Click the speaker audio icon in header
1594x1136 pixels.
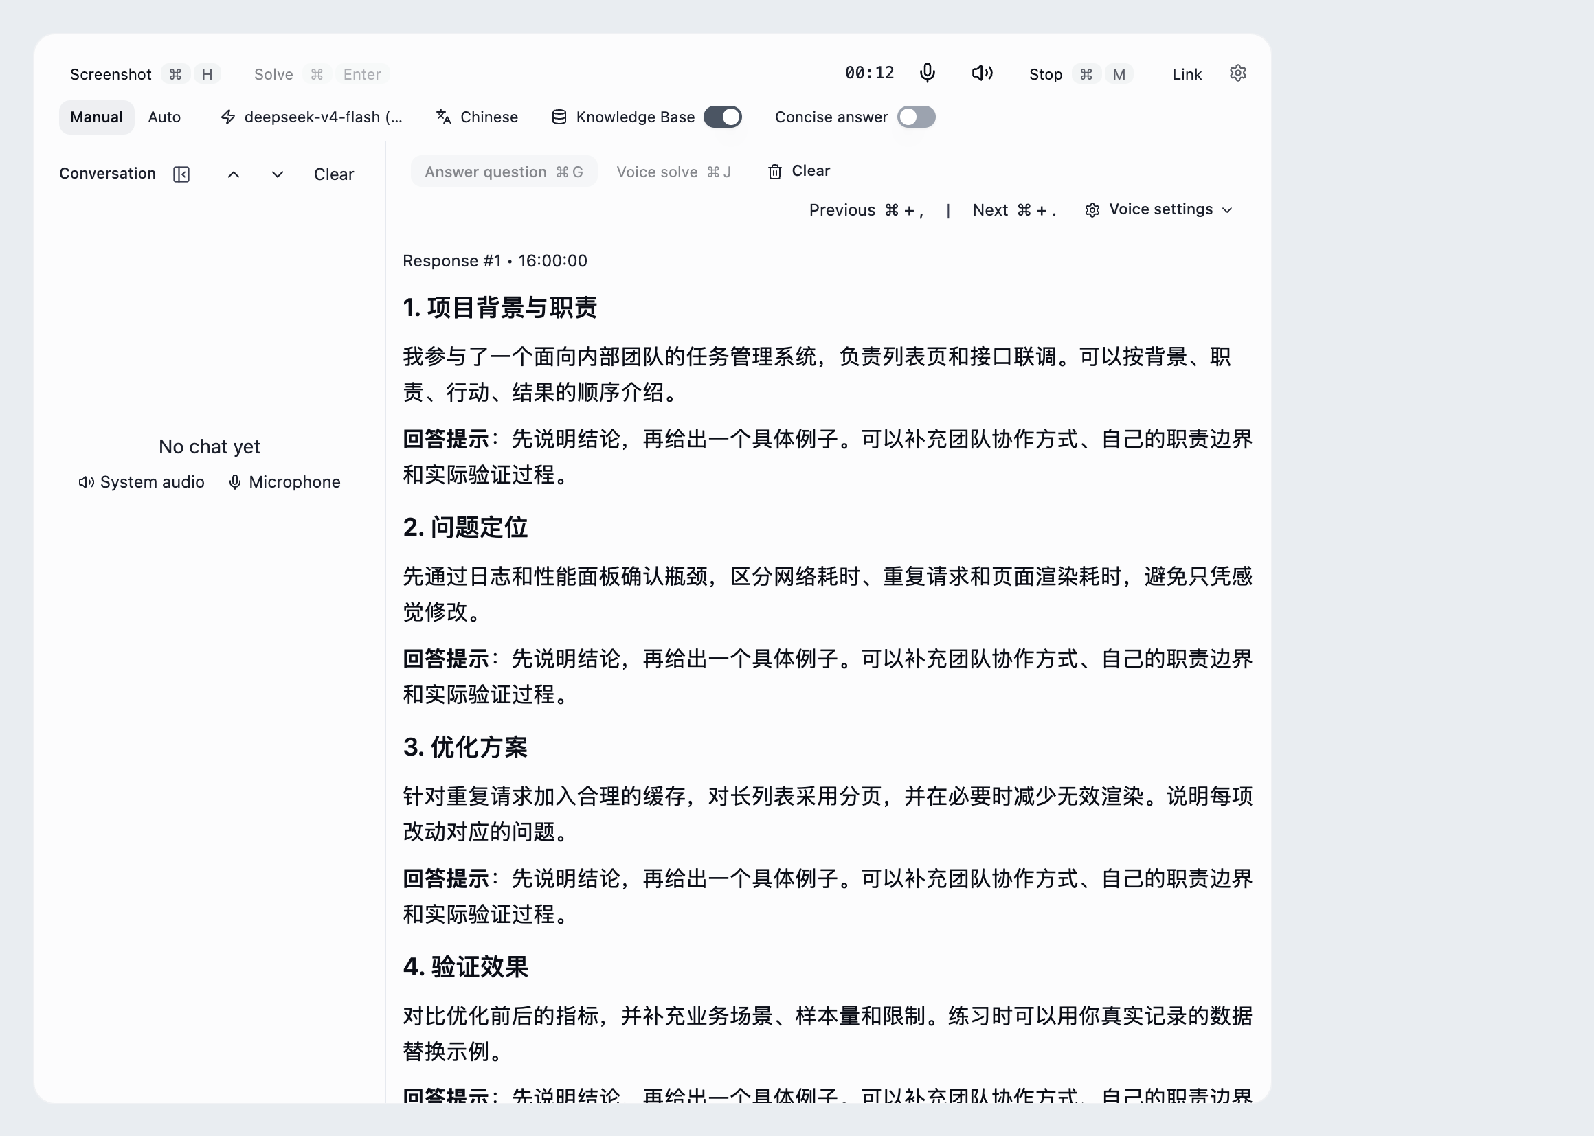pyautogui.click(x=982, y=73)
